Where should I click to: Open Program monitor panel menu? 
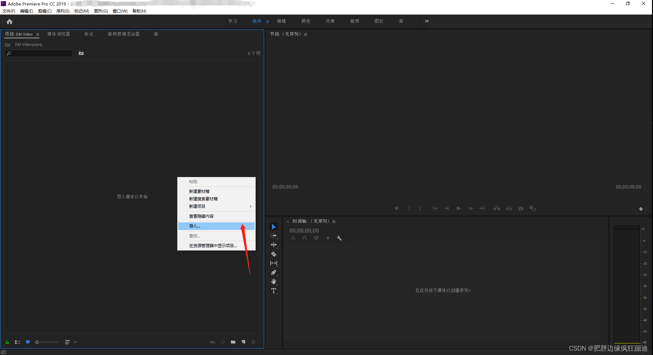pyautogui.click(x=306, y=34)
